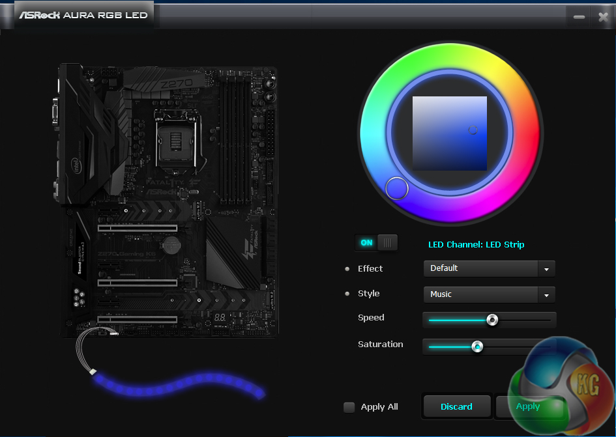Check the Apply All checkbox
The height and width of the screenshot is (437, 616).
coord(349,407)
